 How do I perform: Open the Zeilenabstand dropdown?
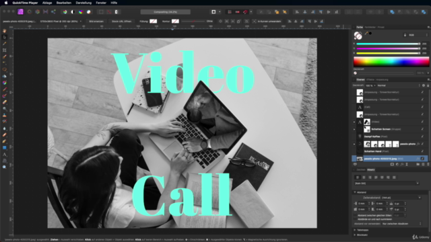401,198
